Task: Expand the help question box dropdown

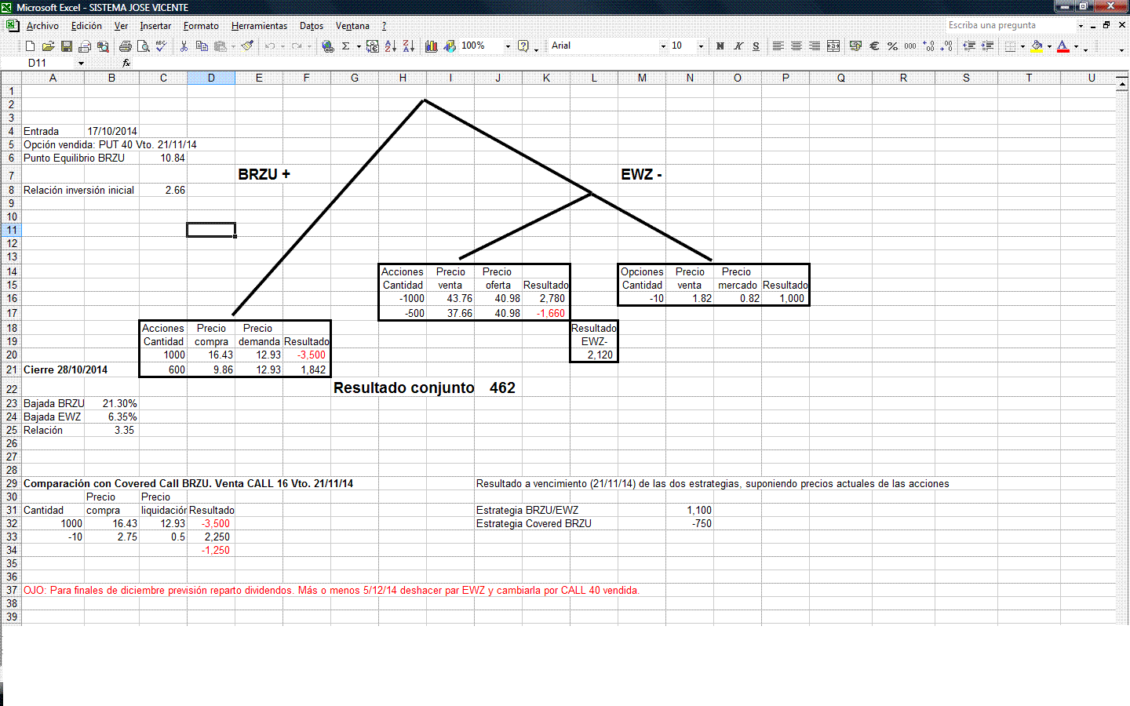Action: pos(1081,25)
